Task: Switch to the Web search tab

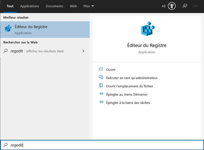Action: [73, 6]
